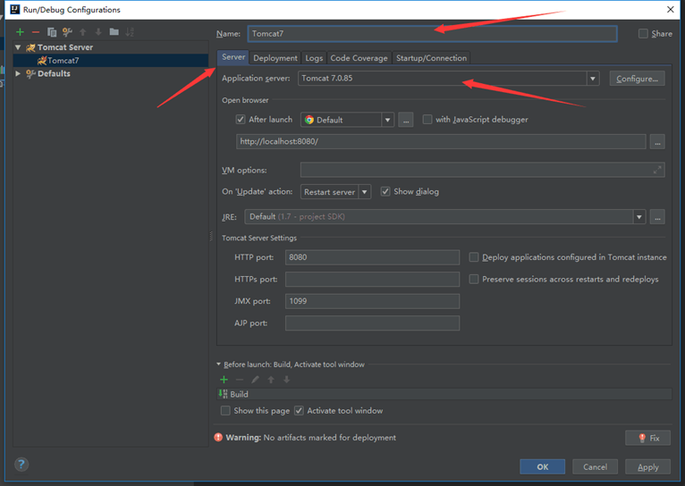Enable Preserve sessions across restarts and redeploys
The width and height of the screenshot is (685, 486).
(x=474, y=280)
